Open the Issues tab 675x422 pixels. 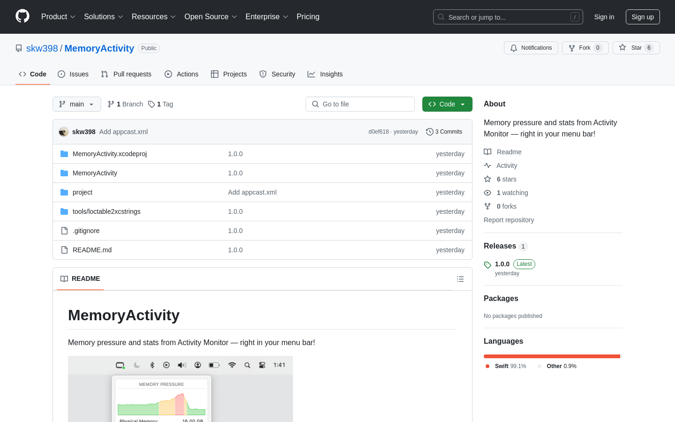pyautogui.click(x=73, y=74)
